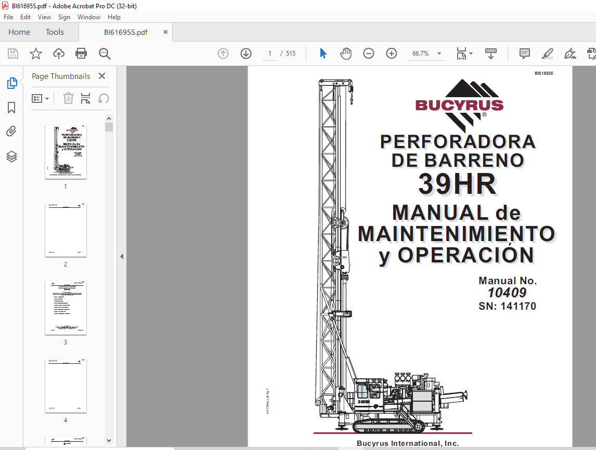The image size is (596, 450).
Task: Click 'Bucyrus International, Inc.' text
Action: pyautogui.click(x=408, y=443)
